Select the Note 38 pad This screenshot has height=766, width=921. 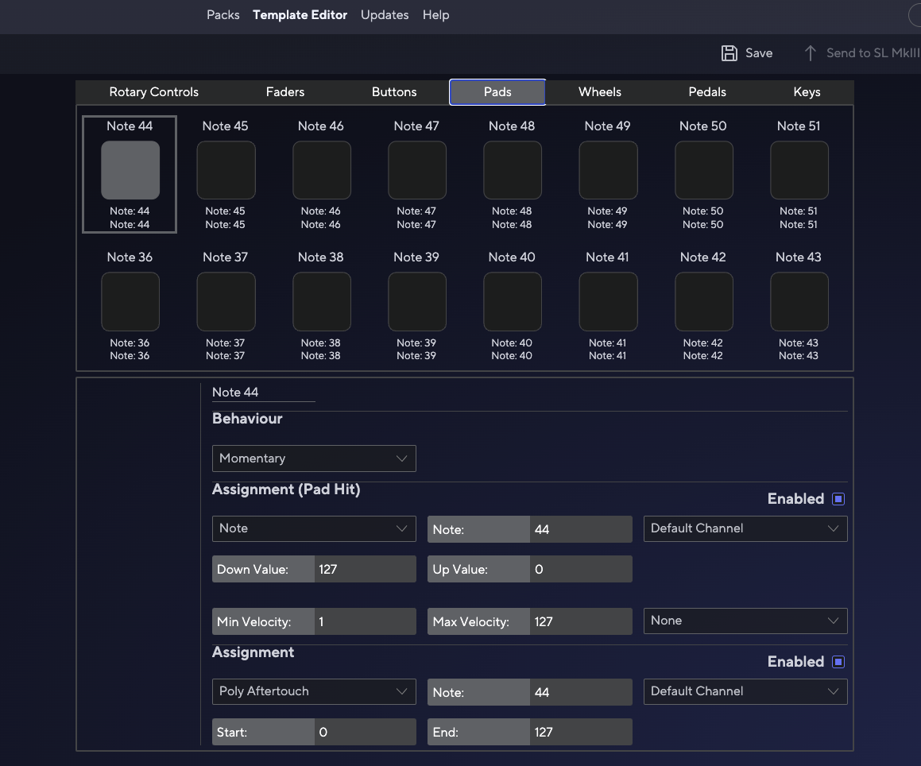(322, 301)
